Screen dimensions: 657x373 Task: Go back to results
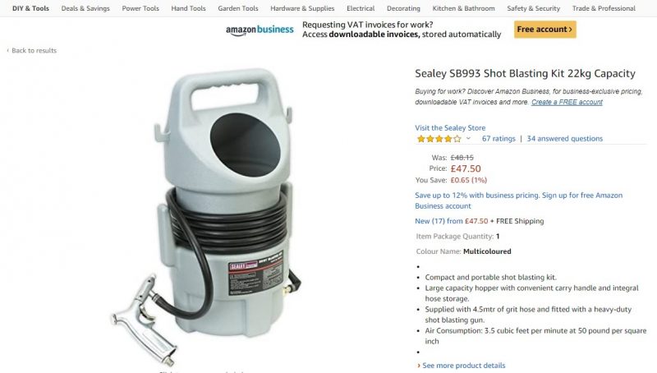pos(32,50)
